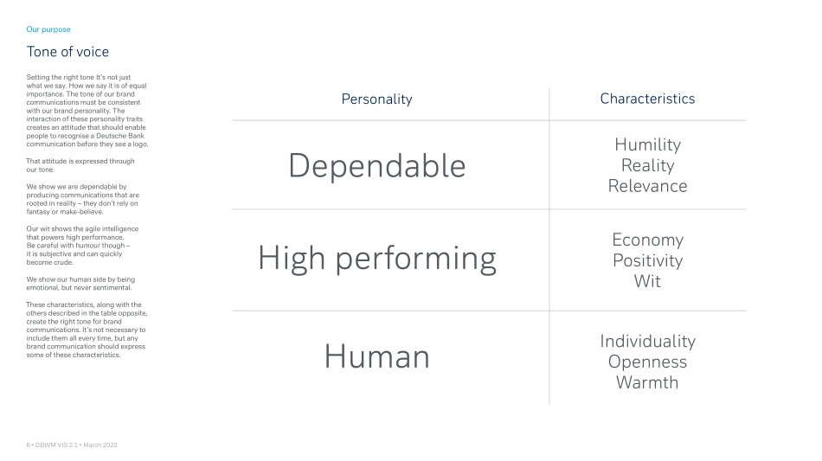Click the word "Positivity"
822x461 pixels.
tap(647, 260)
